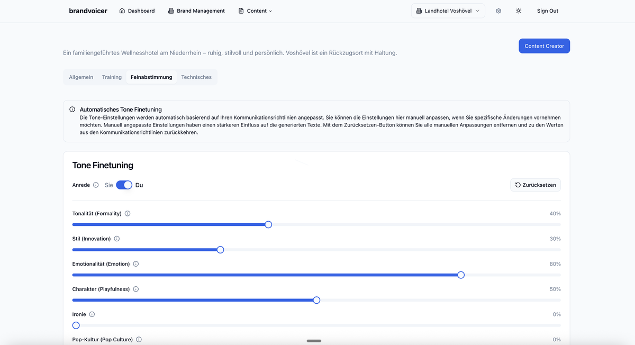Click the info icon beside Emotionalität (Emotion)

pos(135,264)
